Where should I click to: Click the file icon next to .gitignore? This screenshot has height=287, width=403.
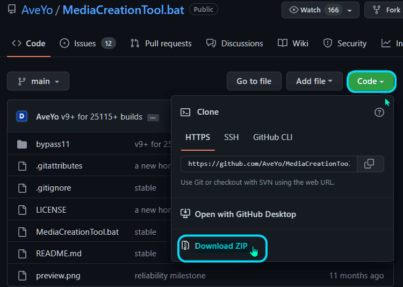coord(22,188)
